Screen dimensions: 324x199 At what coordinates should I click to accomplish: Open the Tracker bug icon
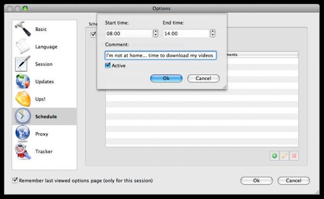(23, 151)
